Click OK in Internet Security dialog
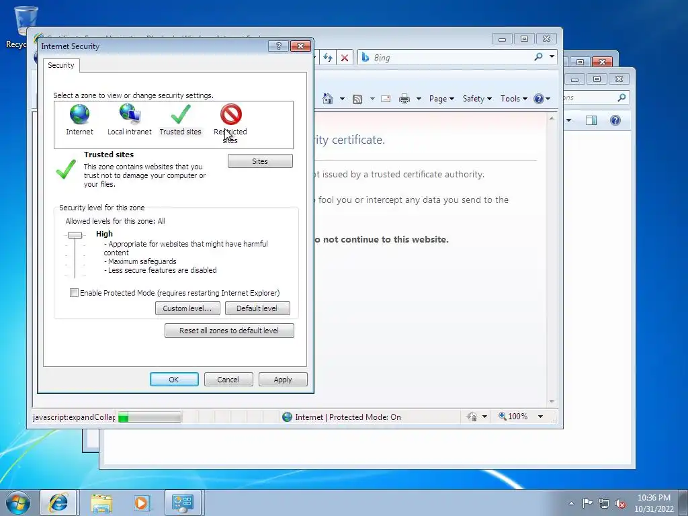 pyautogui.click(x=174, y=380)
